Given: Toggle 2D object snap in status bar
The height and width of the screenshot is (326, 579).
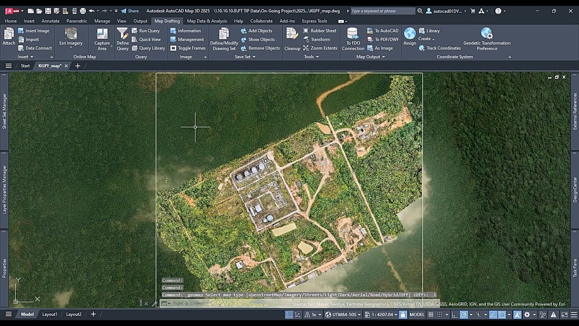Looking at the screenshot, I should [502, 315].
